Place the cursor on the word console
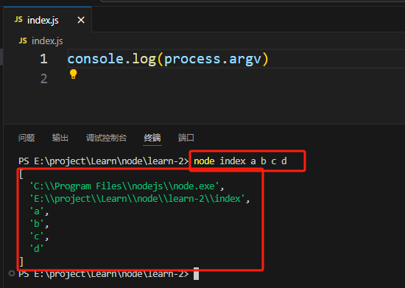 coord(96,59)
